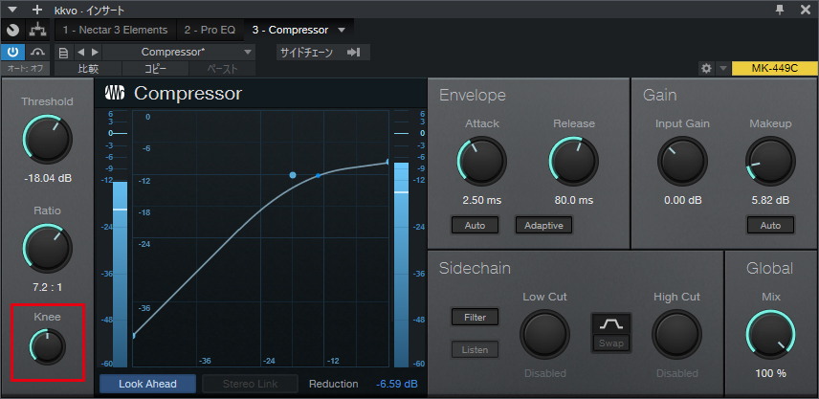
Task: Open dropdown arrow beside 3 - Compressor tab
Action: pyautogui.click(x=342, y=31)
